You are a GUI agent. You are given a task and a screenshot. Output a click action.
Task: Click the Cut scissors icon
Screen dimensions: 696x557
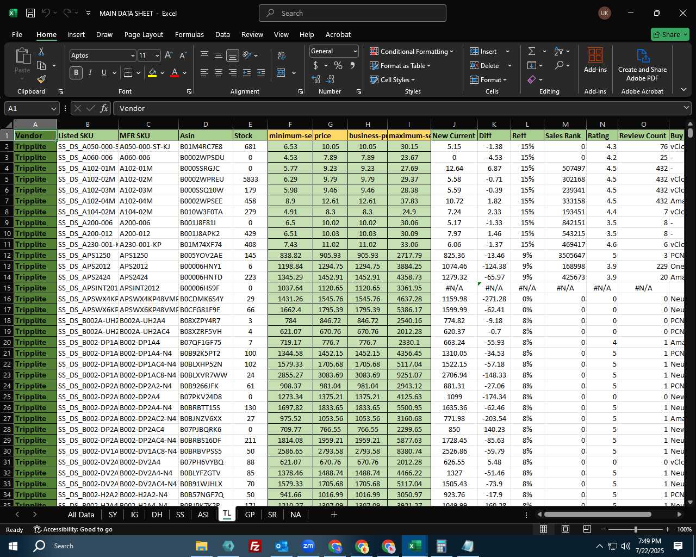tap(41, 52)
